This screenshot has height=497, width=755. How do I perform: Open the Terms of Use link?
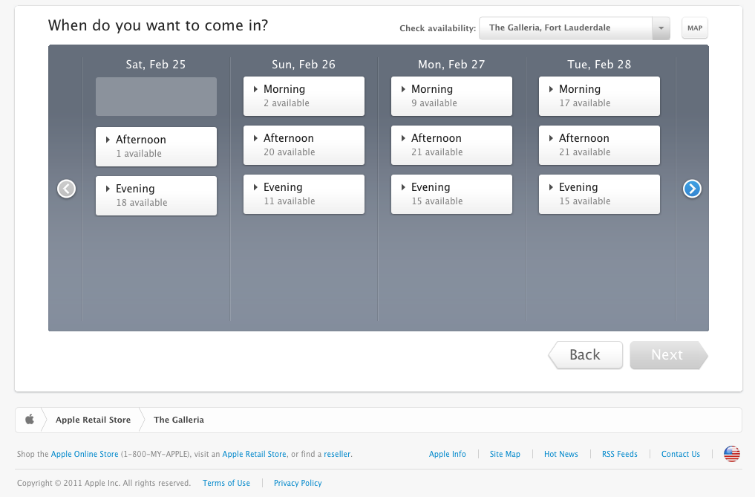tap(226, 483)
